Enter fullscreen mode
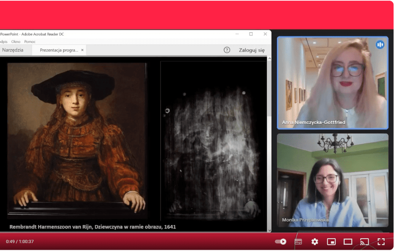The height and width of the screenshot is (251, 396). click(x=381, y=242)
